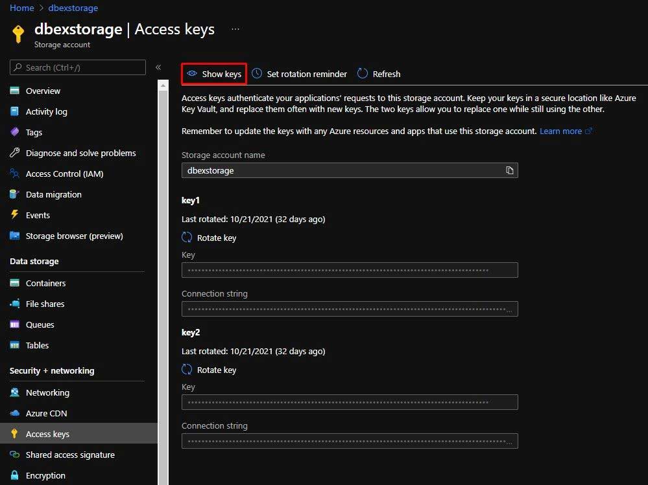This screenshot has height=485, width=648.
Task: Click the Home breadcrumb link
Action: (x=22, y=8)
